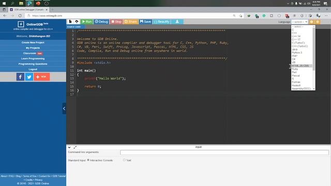Open Learn Programming in sidebar
The height and width of the screenshot is (186, 331).
pos(33,58)
